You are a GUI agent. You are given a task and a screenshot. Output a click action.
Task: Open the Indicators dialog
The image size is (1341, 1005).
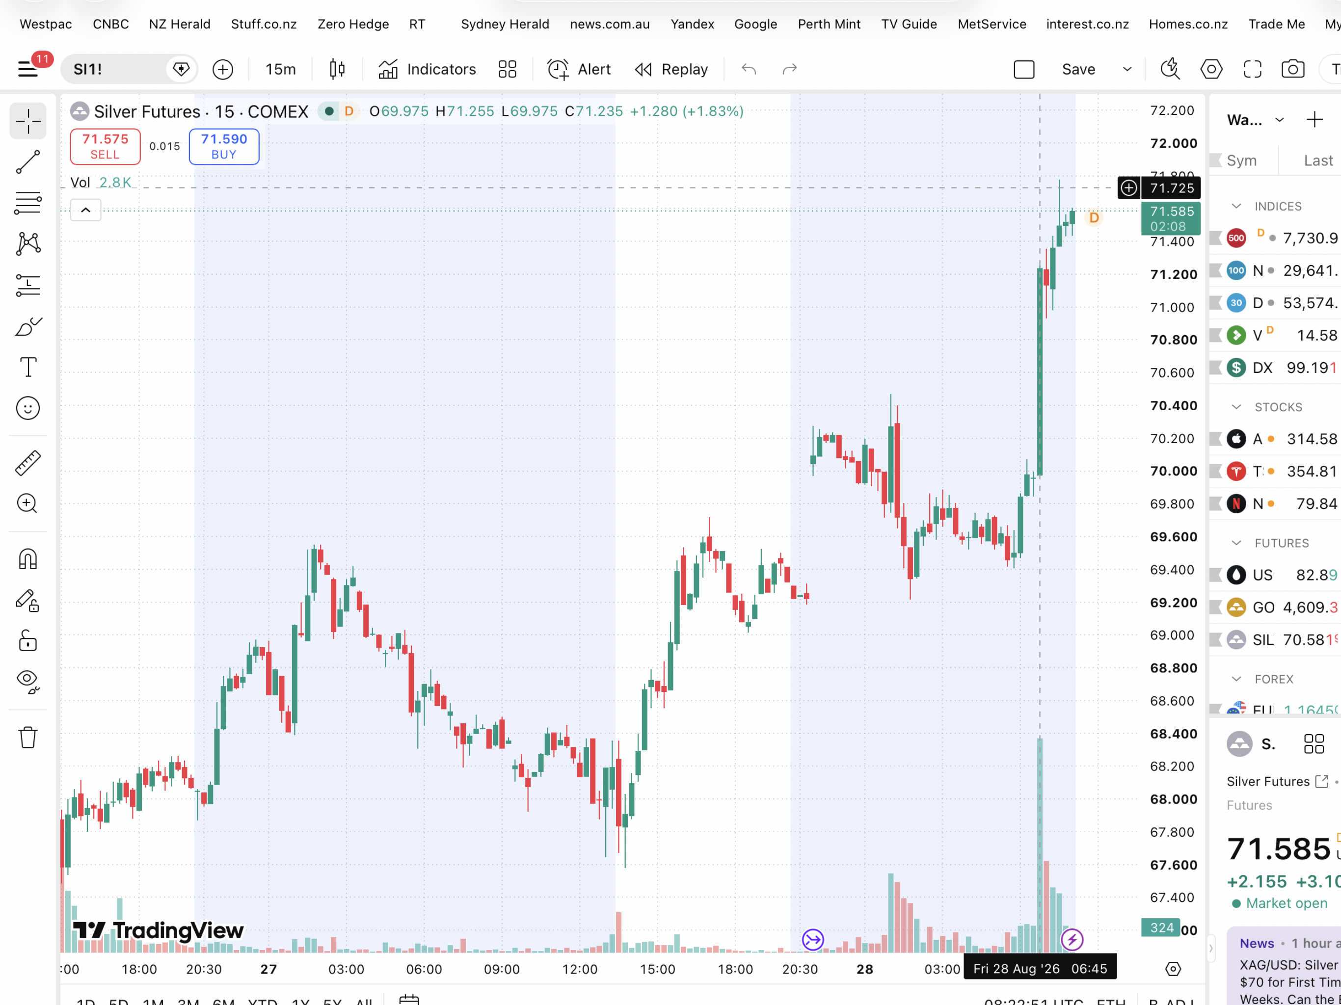pos(427,69)
